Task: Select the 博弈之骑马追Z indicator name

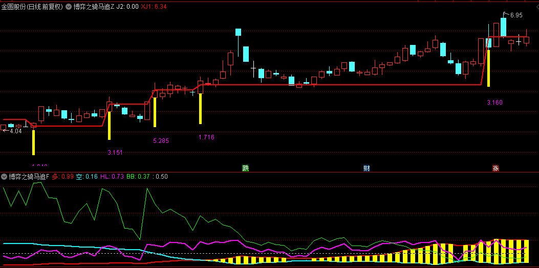Action: pyautogui.click(x=94, y=7)
